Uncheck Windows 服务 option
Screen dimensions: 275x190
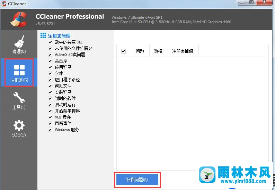point(50,130)
